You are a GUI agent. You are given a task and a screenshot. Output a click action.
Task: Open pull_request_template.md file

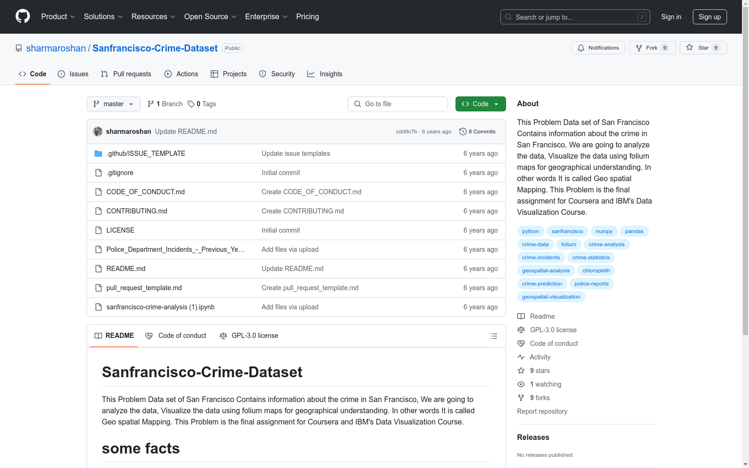click(x=144, y=288)
